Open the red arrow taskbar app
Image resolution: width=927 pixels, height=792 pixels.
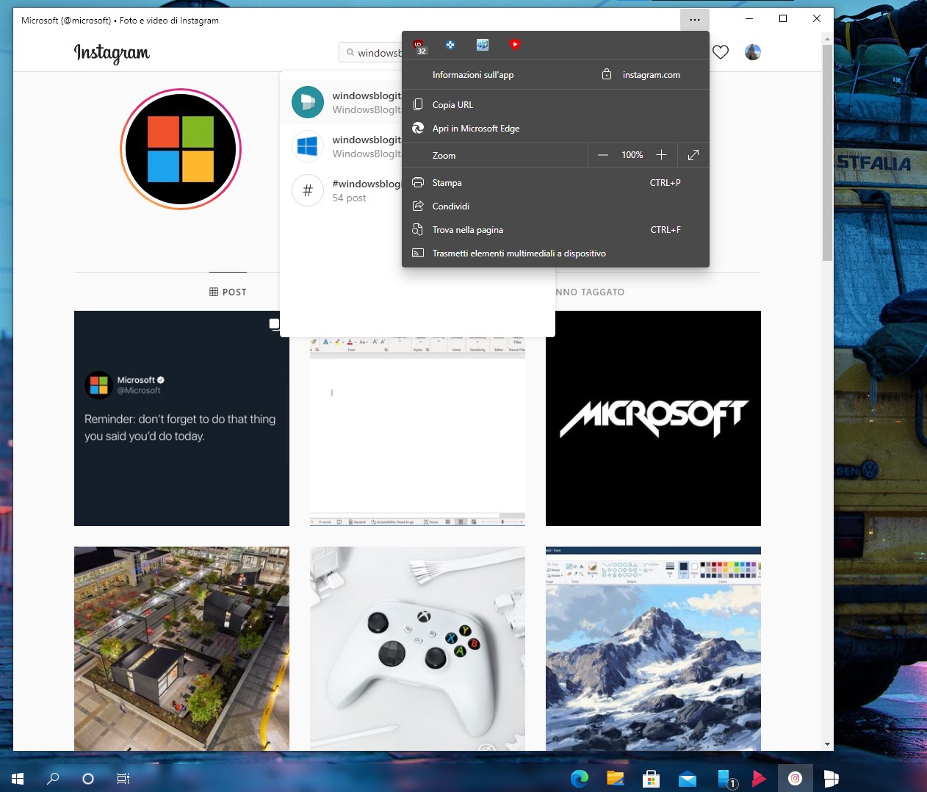759,778
